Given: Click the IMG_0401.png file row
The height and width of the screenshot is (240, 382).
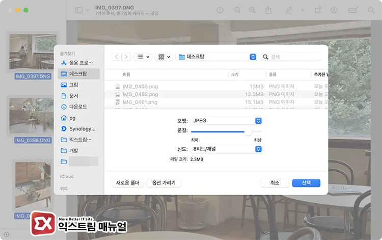Looking at the screenshot, I should (216, 102).
